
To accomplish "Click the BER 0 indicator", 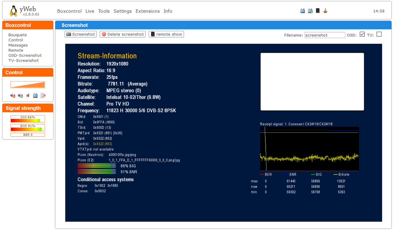I will [x=28, y=135].
